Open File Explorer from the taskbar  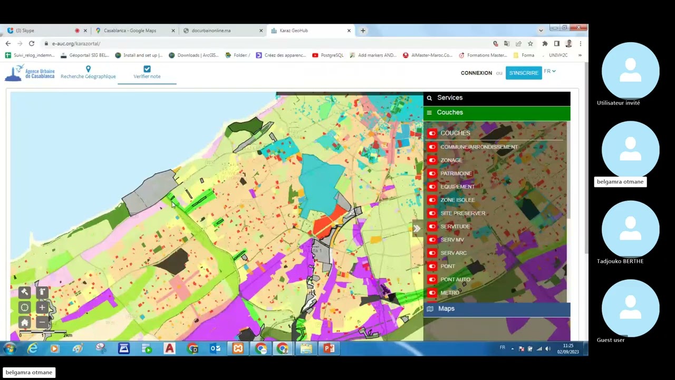click(x=306, y=348)
